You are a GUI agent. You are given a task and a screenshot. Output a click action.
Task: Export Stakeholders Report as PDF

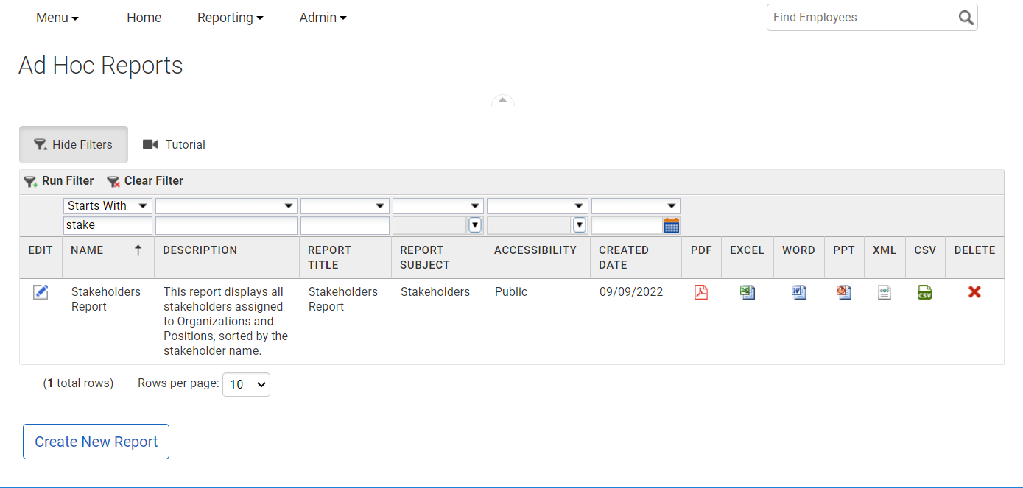click(x=700, y=291)
